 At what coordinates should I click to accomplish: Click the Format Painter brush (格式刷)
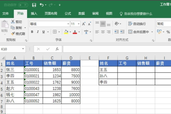point(18,34)
